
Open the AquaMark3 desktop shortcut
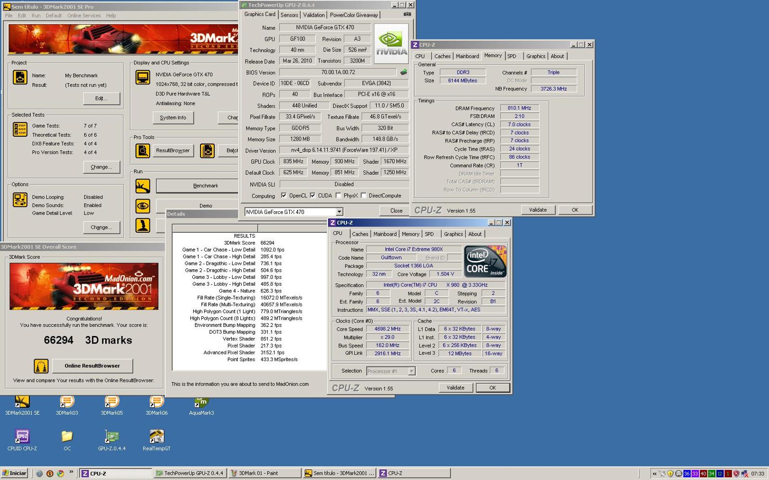201,405
